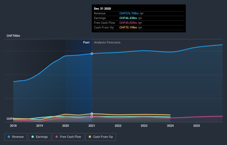Click the blue Revenue data point at 2021

tap(92, 54)
